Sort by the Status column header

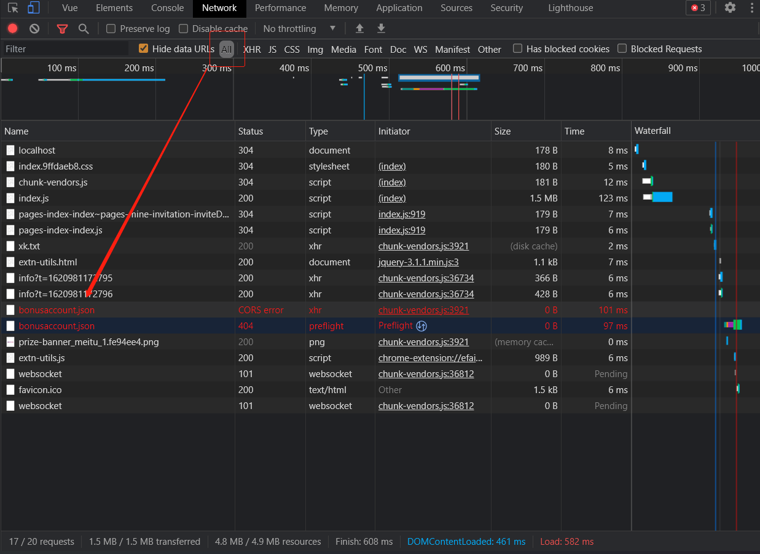coord(270,131)
